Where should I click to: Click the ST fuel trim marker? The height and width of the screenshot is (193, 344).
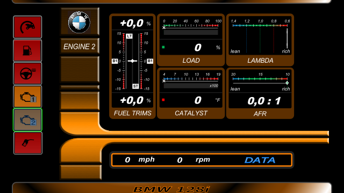[x=135, y=86]
